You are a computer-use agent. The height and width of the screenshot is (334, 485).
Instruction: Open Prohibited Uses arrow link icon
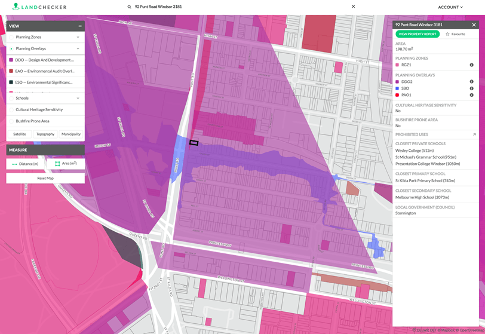[474, 134]
